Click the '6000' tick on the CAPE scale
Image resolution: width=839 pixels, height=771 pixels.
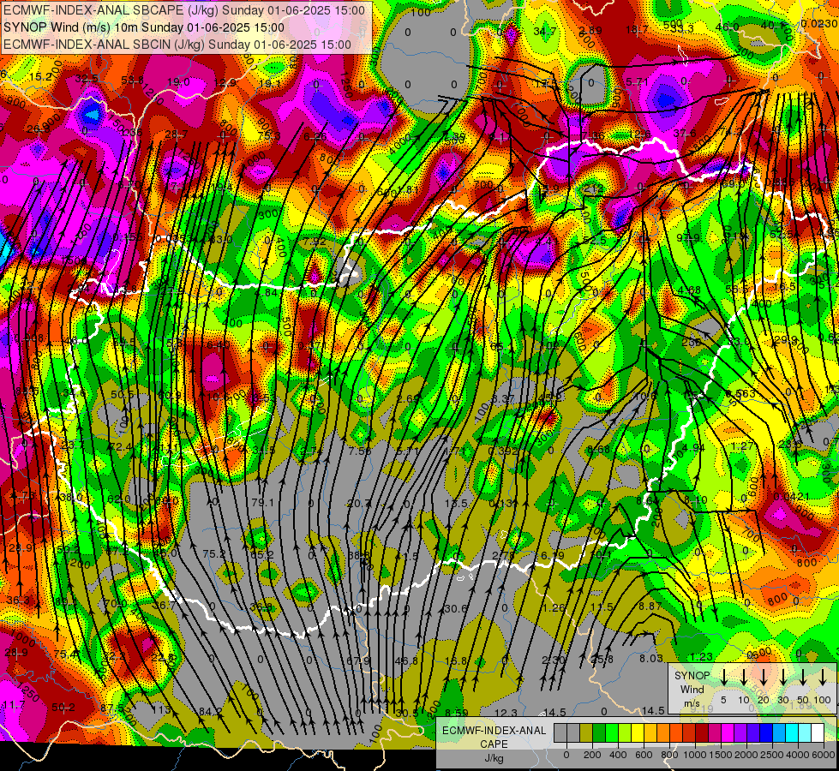click(824, 755)
